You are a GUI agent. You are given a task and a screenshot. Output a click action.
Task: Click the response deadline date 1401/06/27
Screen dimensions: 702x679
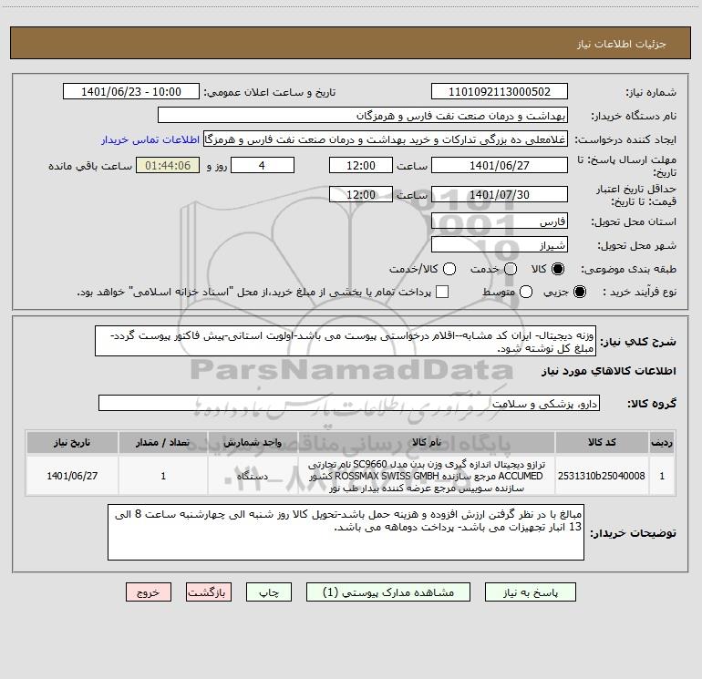pos(500,166)
